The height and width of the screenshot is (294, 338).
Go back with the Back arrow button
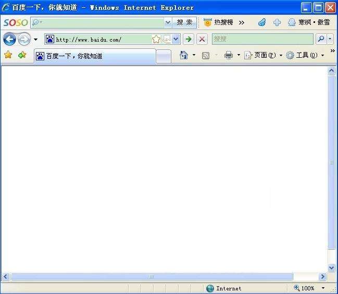point(9,39)
